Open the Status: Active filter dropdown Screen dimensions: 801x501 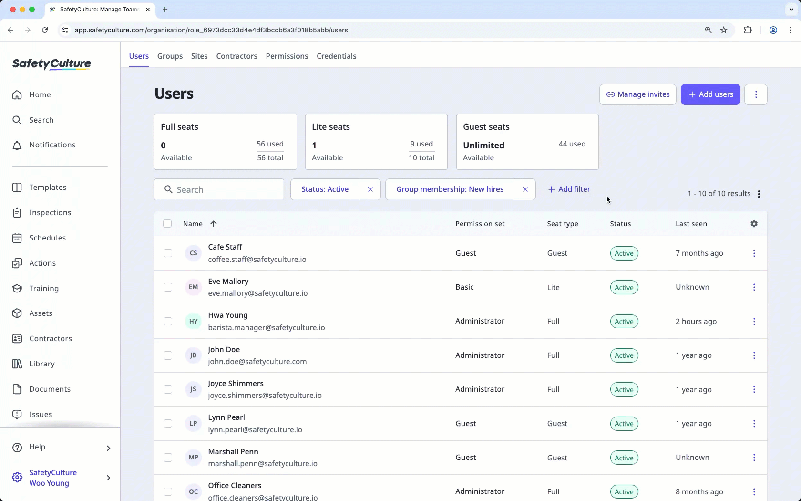coord(325,189)
